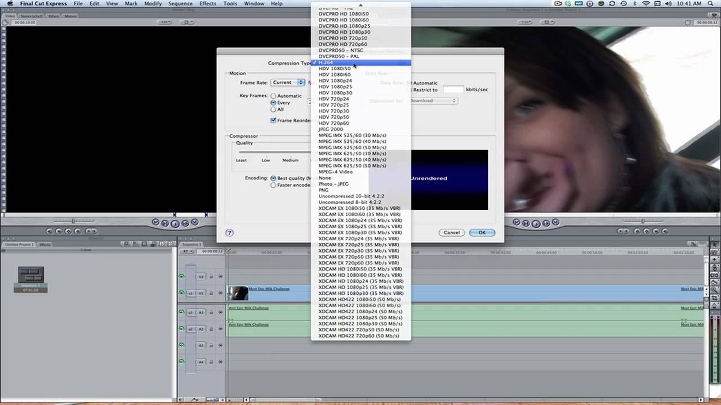Click the Wi-Fi icon in menu bar
This screenshot has height=405, width=721.
point(646,3)
